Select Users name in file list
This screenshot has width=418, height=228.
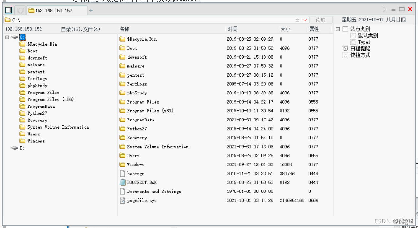coord(133,155)
